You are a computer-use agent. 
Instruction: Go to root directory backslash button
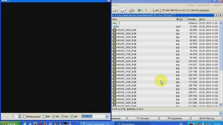coord(146,10)
